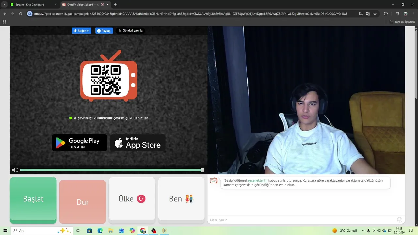Open the emoji smiley picker

tap(400, 220)
